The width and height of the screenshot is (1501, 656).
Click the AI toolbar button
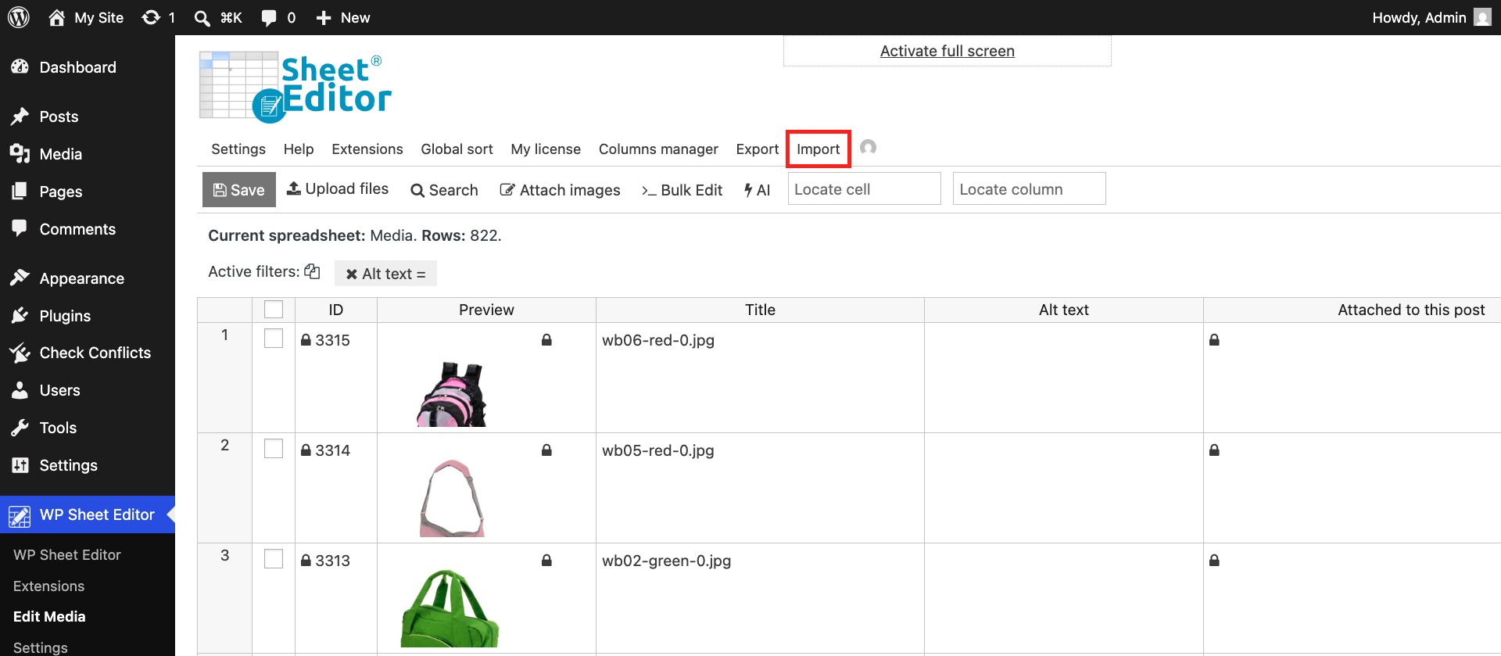[757, 190]
